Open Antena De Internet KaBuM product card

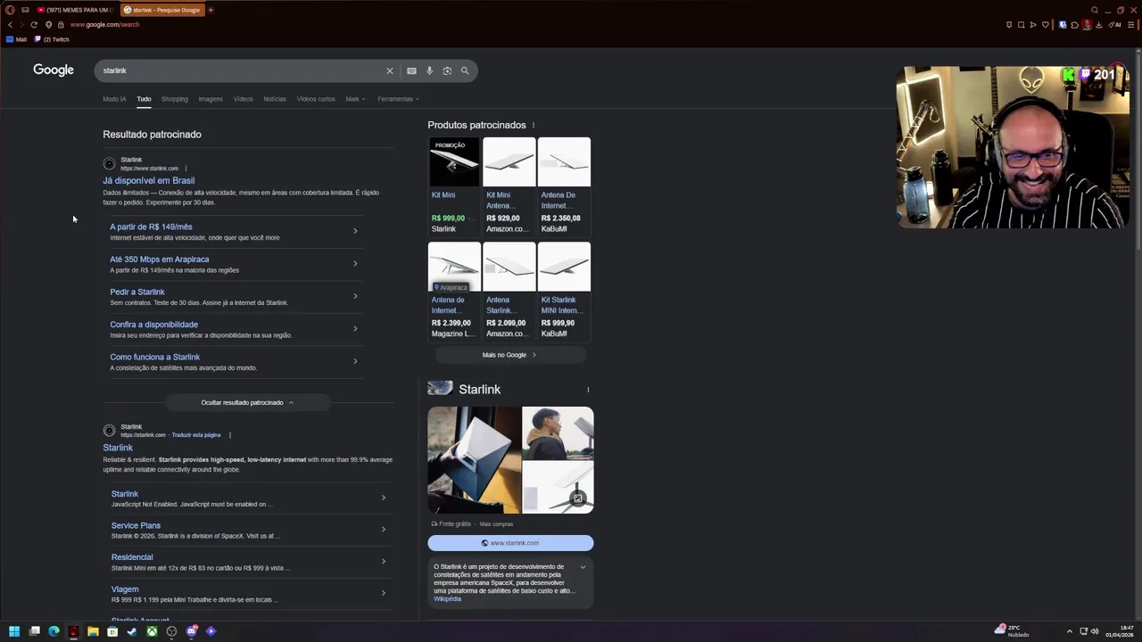564,185
